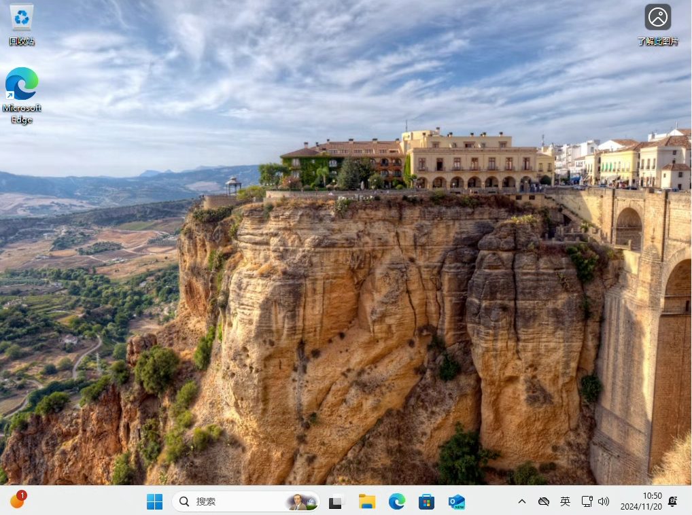Open the Windows Start menu

pos(155,501)
